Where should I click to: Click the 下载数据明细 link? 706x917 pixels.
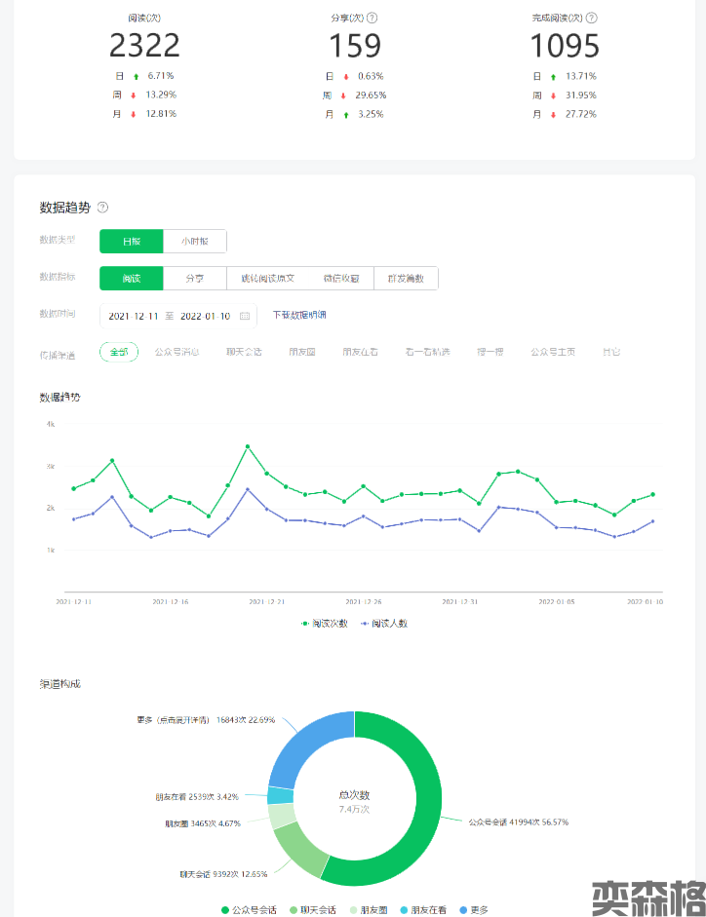pyautogui.click(x=299, y=316)
